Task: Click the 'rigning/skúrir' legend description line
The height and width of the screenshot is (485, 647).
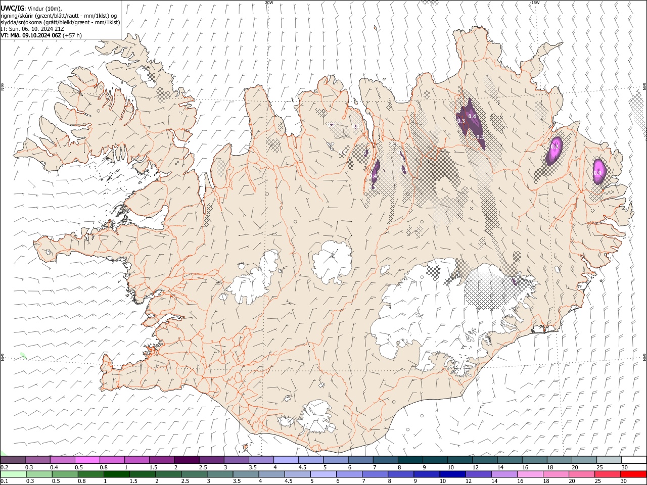Action: point(59,16)
